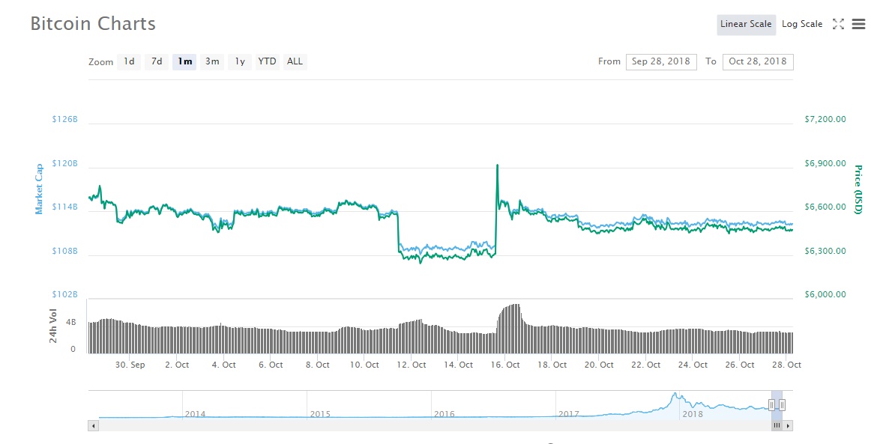Click the price spike peak on chart

(x=498, y=165)
